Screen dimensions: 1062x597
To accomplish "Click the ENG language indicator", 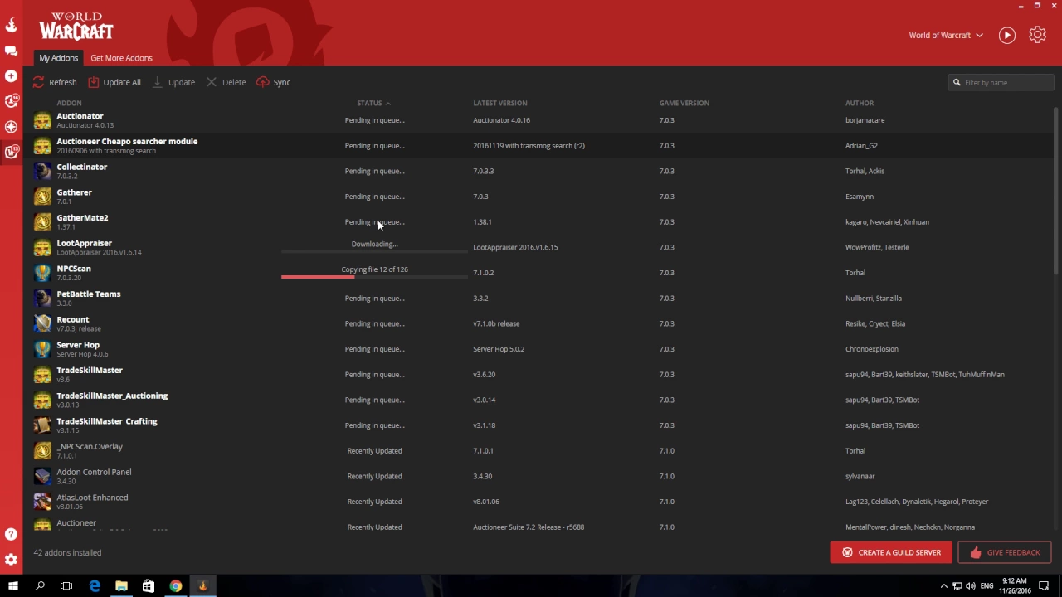I will [x=986, y=586].
